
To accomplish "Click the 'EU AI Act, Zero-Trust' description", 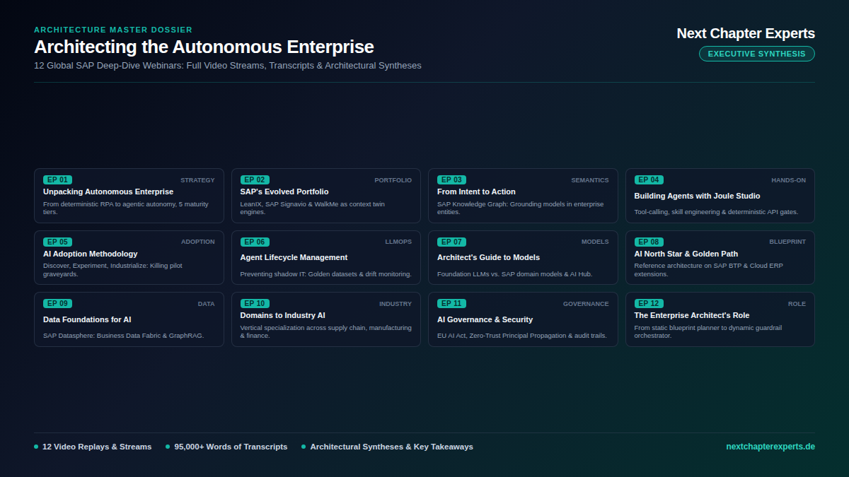I will 521,336.
